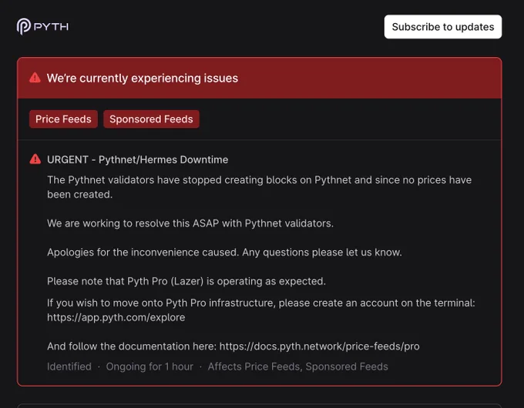Click the Identified status label
The width and height of the screenshot is (524, 408).
(69, 366)
